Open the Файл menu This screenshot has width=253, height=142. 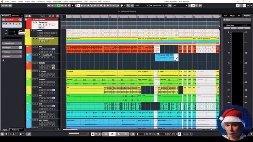[x=7, y=2]
